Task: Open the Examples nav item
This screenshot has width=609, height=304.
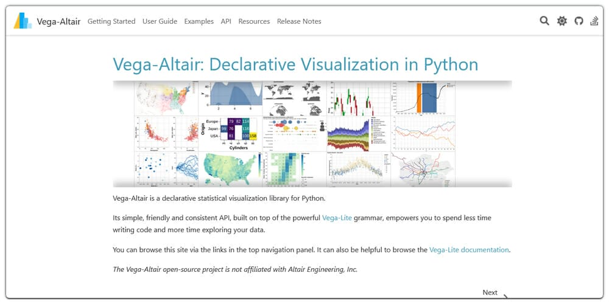Action: click(x=199, y=21)
